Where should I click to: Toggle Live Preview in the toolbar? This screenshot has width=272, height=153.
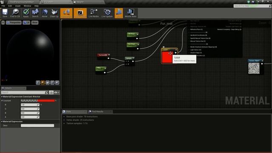point(80,13)
